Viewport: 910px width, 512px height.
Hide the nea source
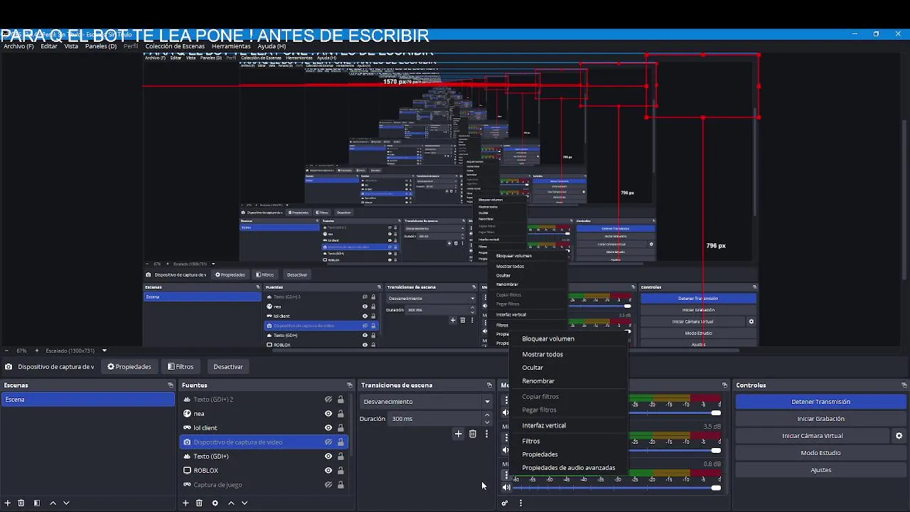click(x=328, y=414)
